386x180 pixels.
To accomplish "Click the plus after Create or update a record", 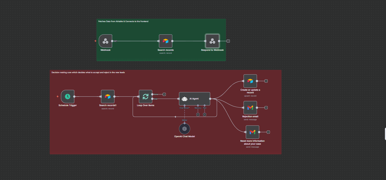I will click(266, 81).
